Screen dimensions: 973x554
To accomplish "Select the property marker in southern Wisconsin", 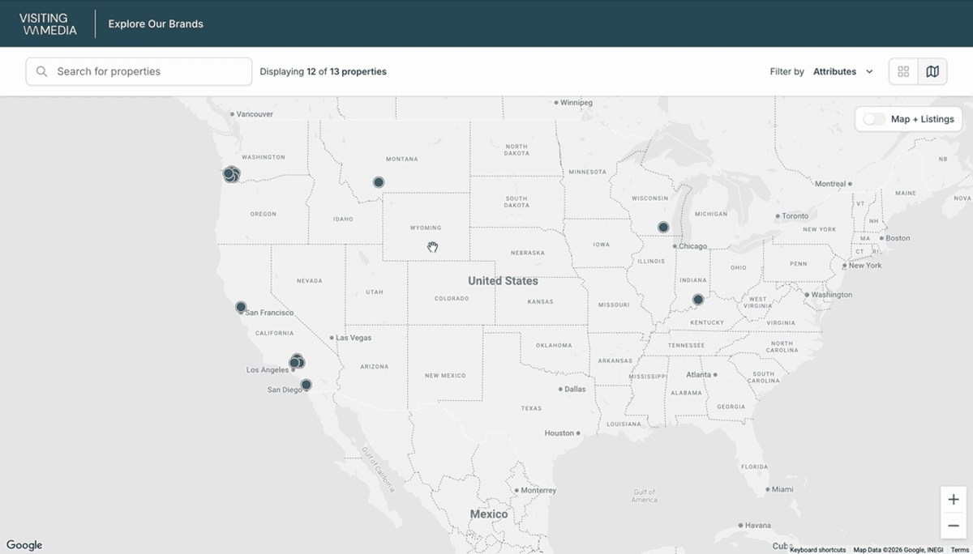I will [x=663, y=227].
